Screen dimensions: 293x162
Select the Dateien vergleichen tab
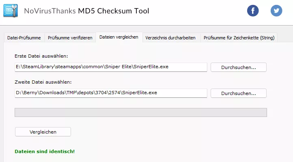[119, 37]
